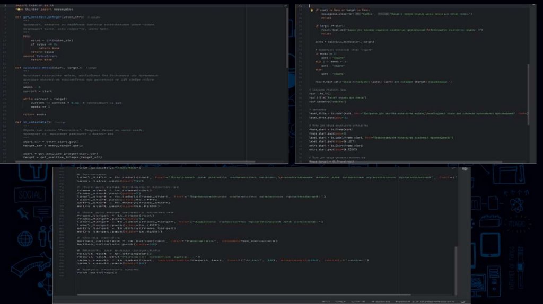
Task: Click the usage hint beside on_calculate definition
Action: pyautogui.click(x=59, y=122)
